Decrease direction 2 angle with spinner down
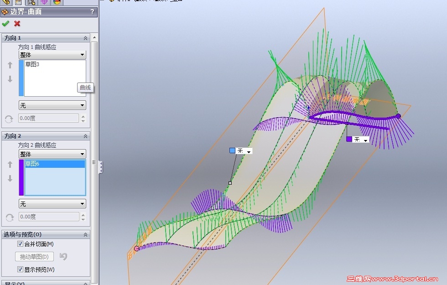The image size is (447, 285). [x=83, y=219]
